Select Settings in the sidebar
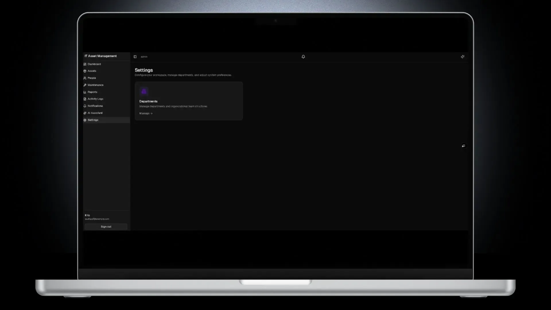The width and height of the screenshot is (551, 310). pos(106,120)
